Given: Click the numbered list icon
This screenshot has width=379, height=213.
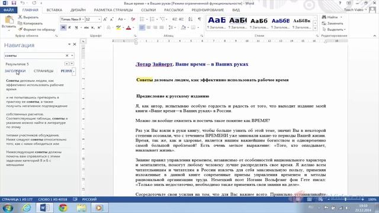Looking at the screenshot, I should coord(152,20).
